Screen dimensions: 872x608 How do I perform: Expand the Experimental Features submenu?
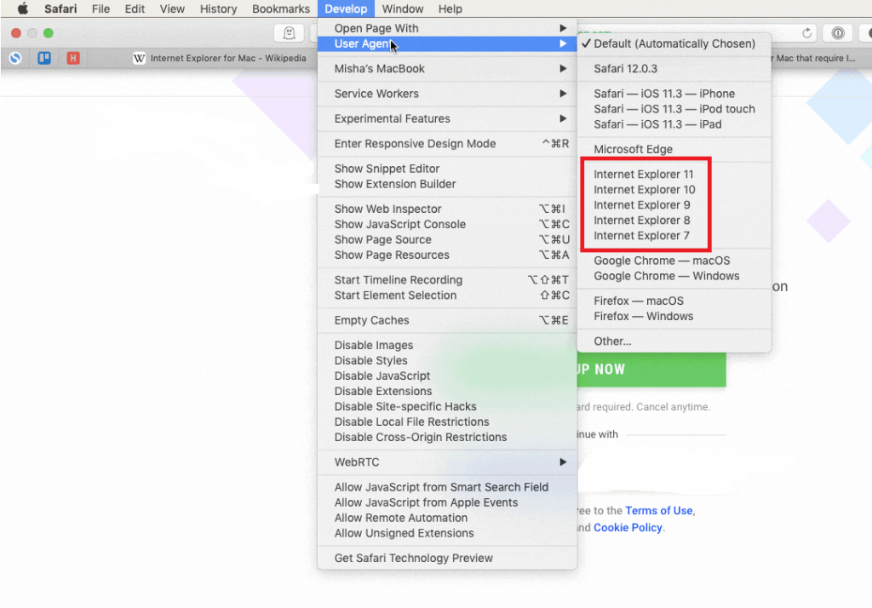click(x=447, y=119)
